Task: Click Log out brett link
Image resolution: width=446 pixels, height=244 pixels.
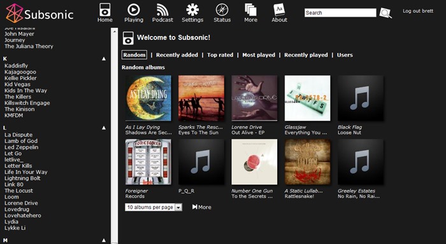Action: point(418,11)
